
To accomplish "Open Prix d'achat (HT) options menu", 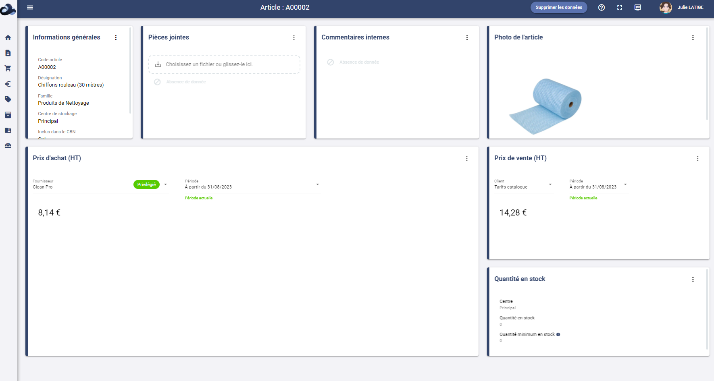I will click(x=467, y=158).
